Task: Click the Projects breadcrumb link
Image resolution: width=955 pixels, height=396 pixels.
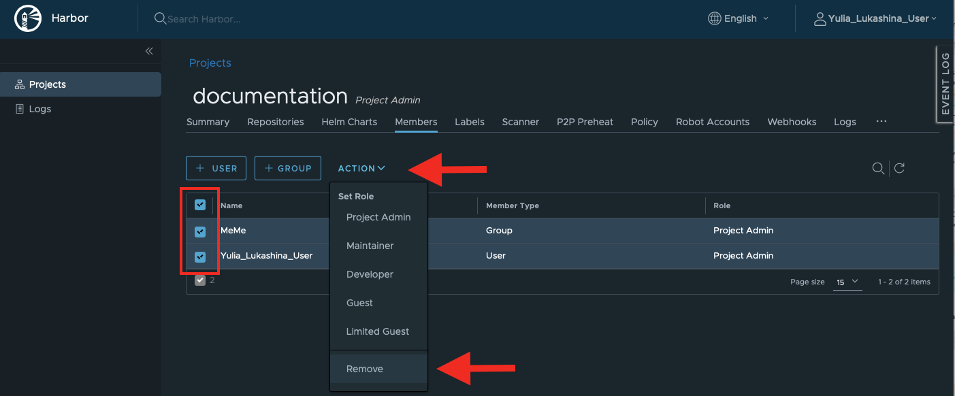Action: (210, 63)
